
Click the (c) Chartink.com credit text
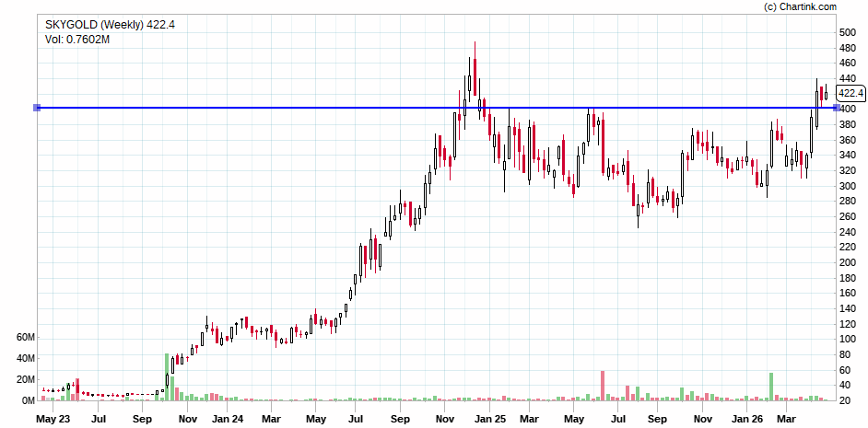point(800,6)
